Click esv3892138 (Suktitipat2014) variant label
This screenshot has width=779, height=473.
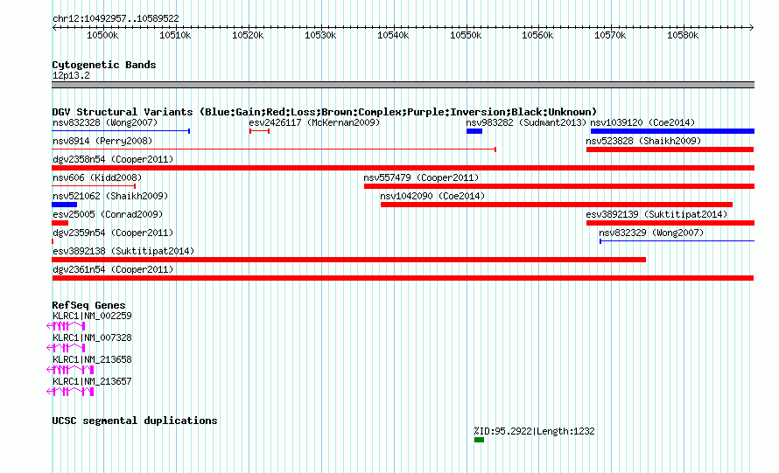[x=123, y=251]
